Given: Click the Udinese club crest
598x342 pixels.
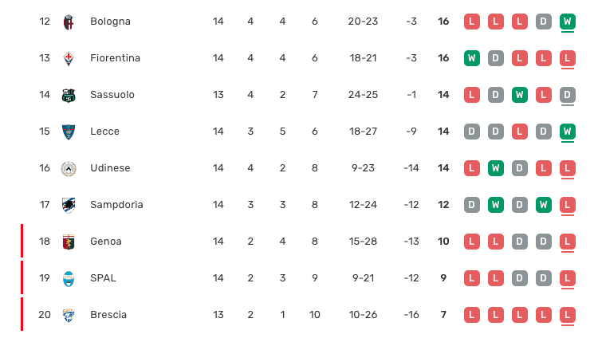Looking at the screenshot, I should [68, 168].
